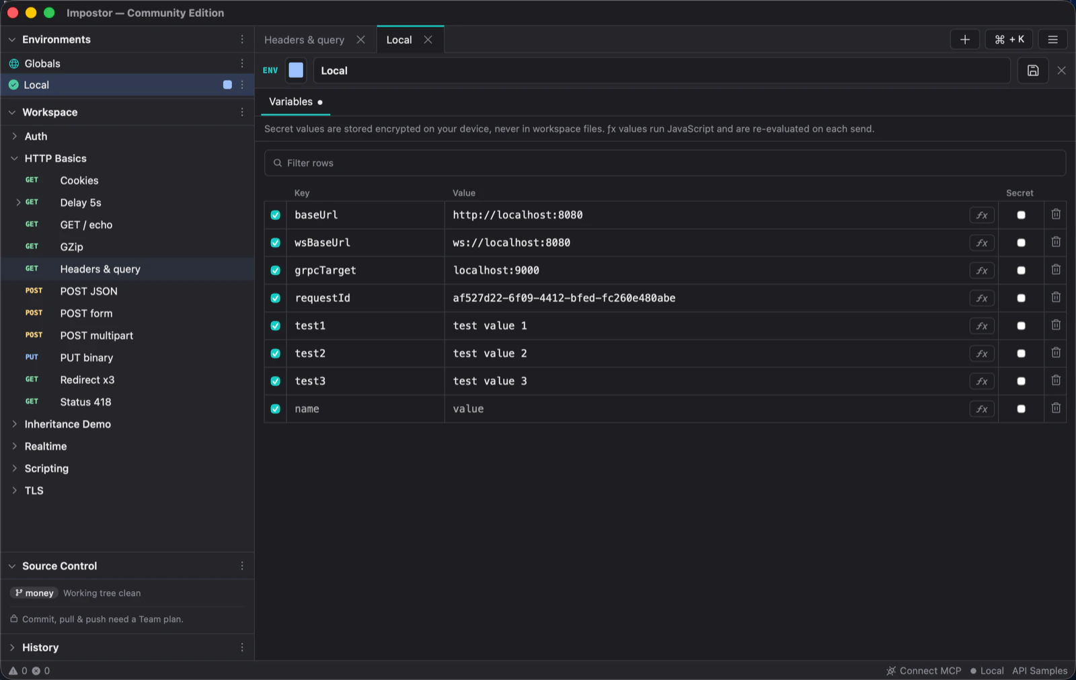Open History section options menu
Image resolution: width=1076 pixels, height=680 pixels.
click(242, 648)
